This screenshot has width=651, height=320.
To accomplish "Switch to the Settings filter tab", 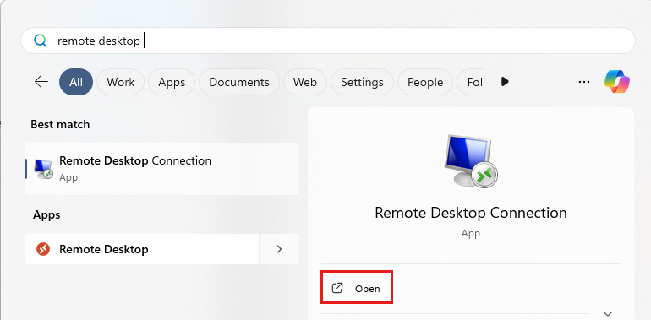I will pos(362,82).
